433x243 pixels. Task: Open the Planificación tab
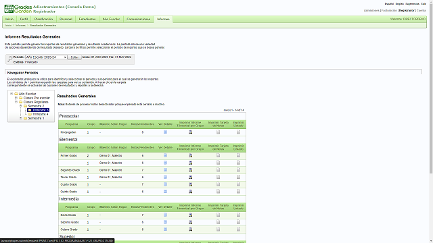click(x=43, y=19)
